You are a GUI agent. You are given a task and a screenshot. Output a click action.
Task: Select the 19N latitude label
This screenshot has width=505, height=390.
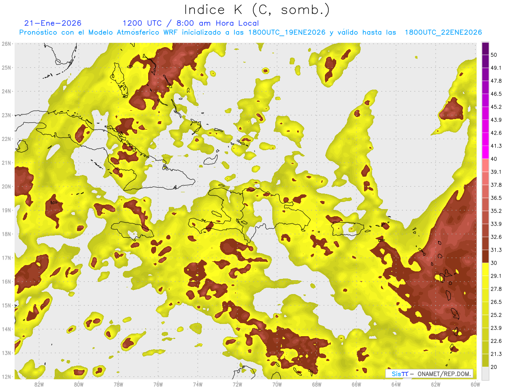click(6, 210)
